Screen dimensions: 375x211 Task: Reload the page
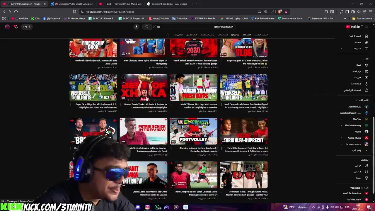click(16, 12)
